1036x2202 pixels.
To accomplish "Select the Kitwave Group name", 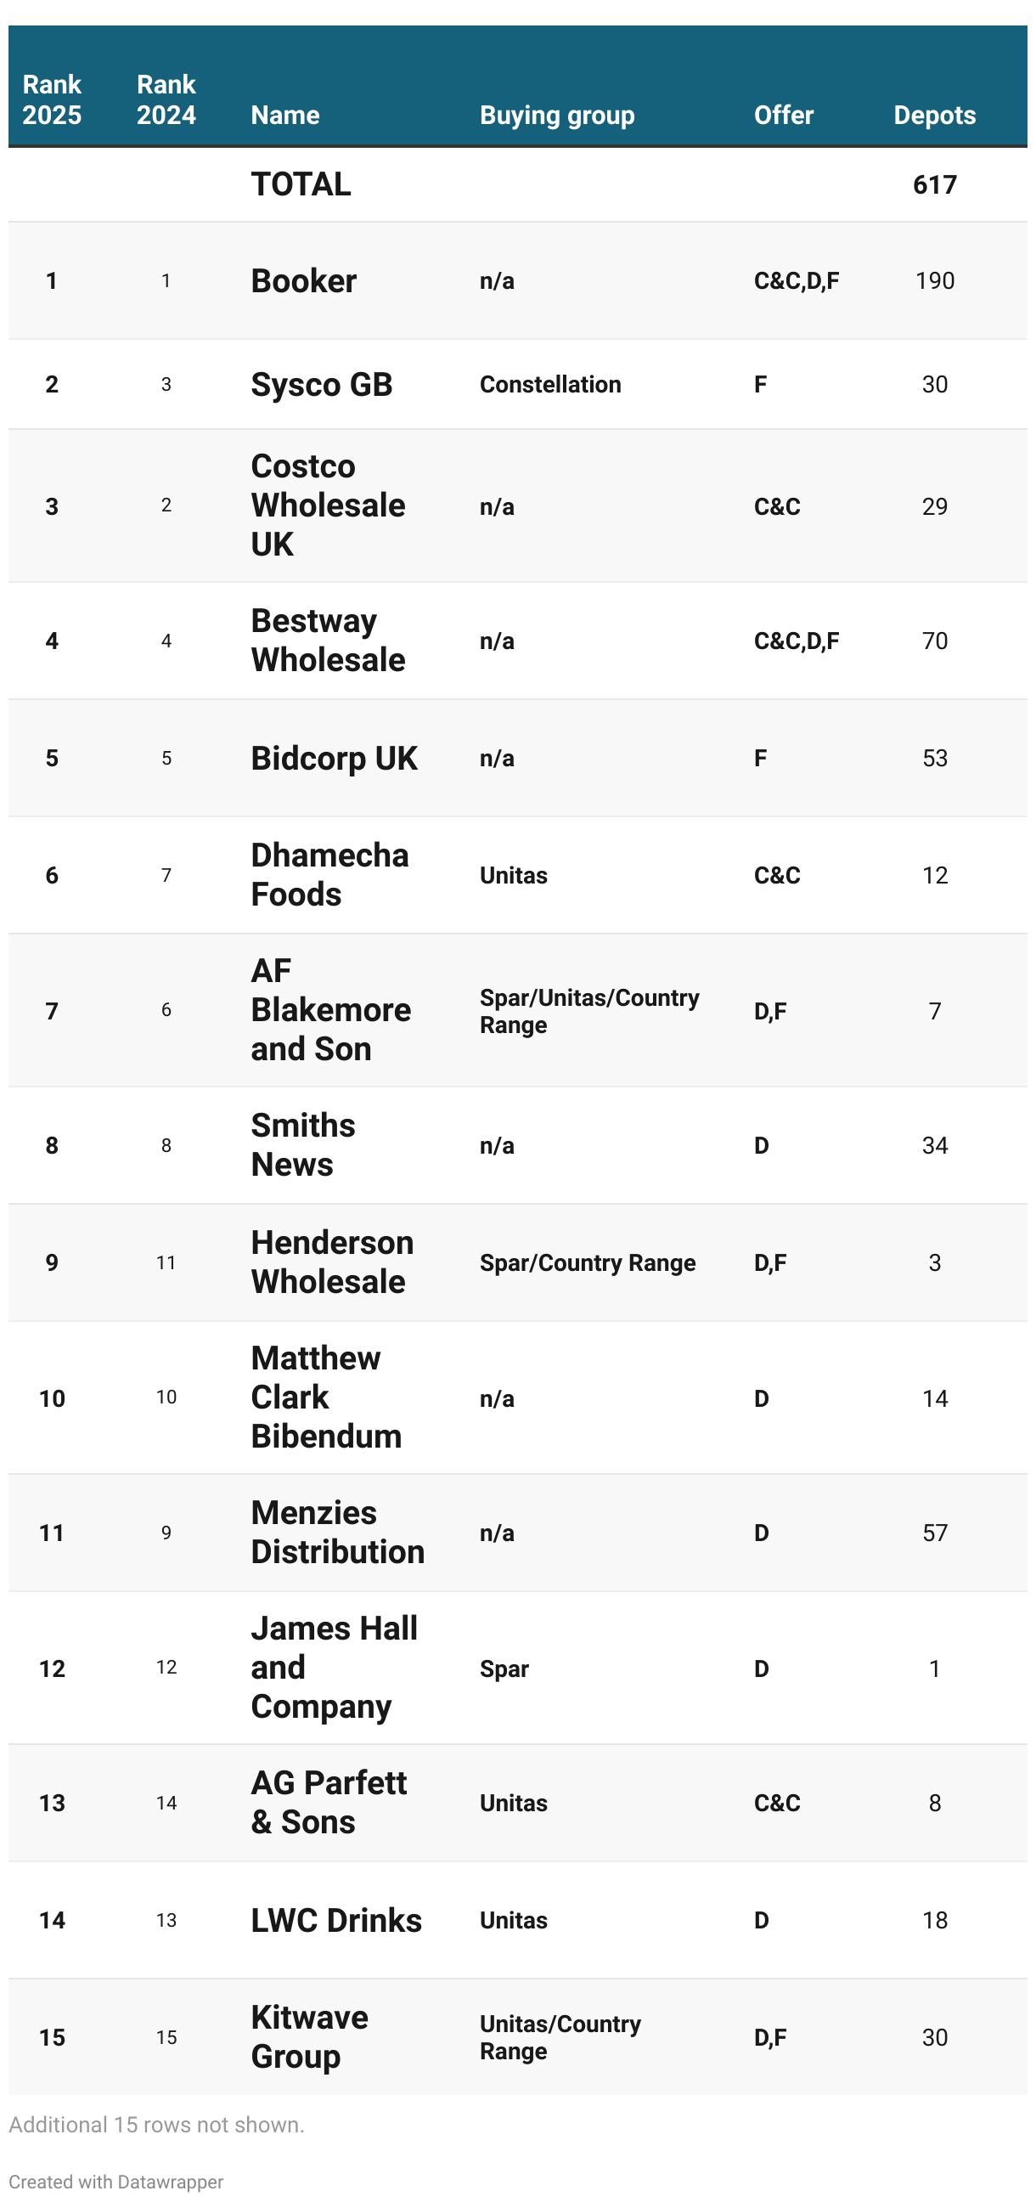I will [x=309, y=2036].
